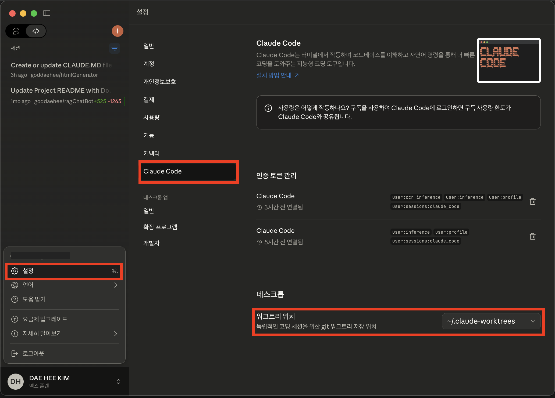Select the 커넥터 settings tab
The width and height of the screenshot is (555, 398).
click(151, 153)
